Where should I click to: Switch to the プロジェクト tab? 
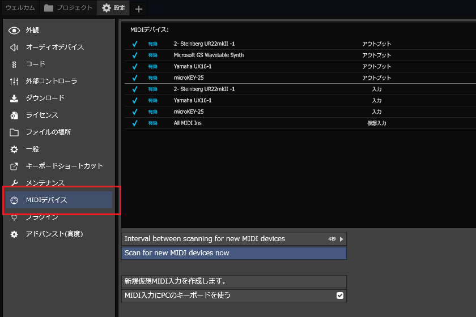point(69,8)
